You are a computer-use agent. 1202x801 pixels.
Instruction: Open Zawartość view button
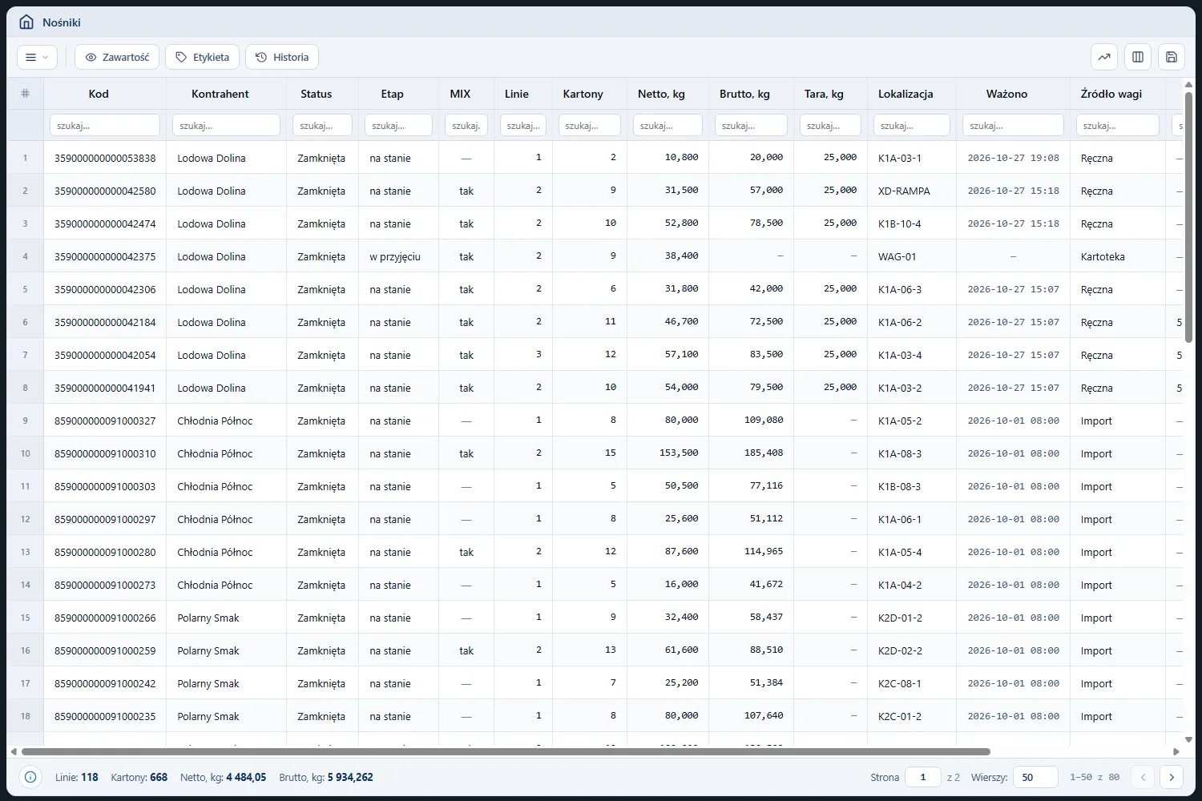[x=117, y=57]
